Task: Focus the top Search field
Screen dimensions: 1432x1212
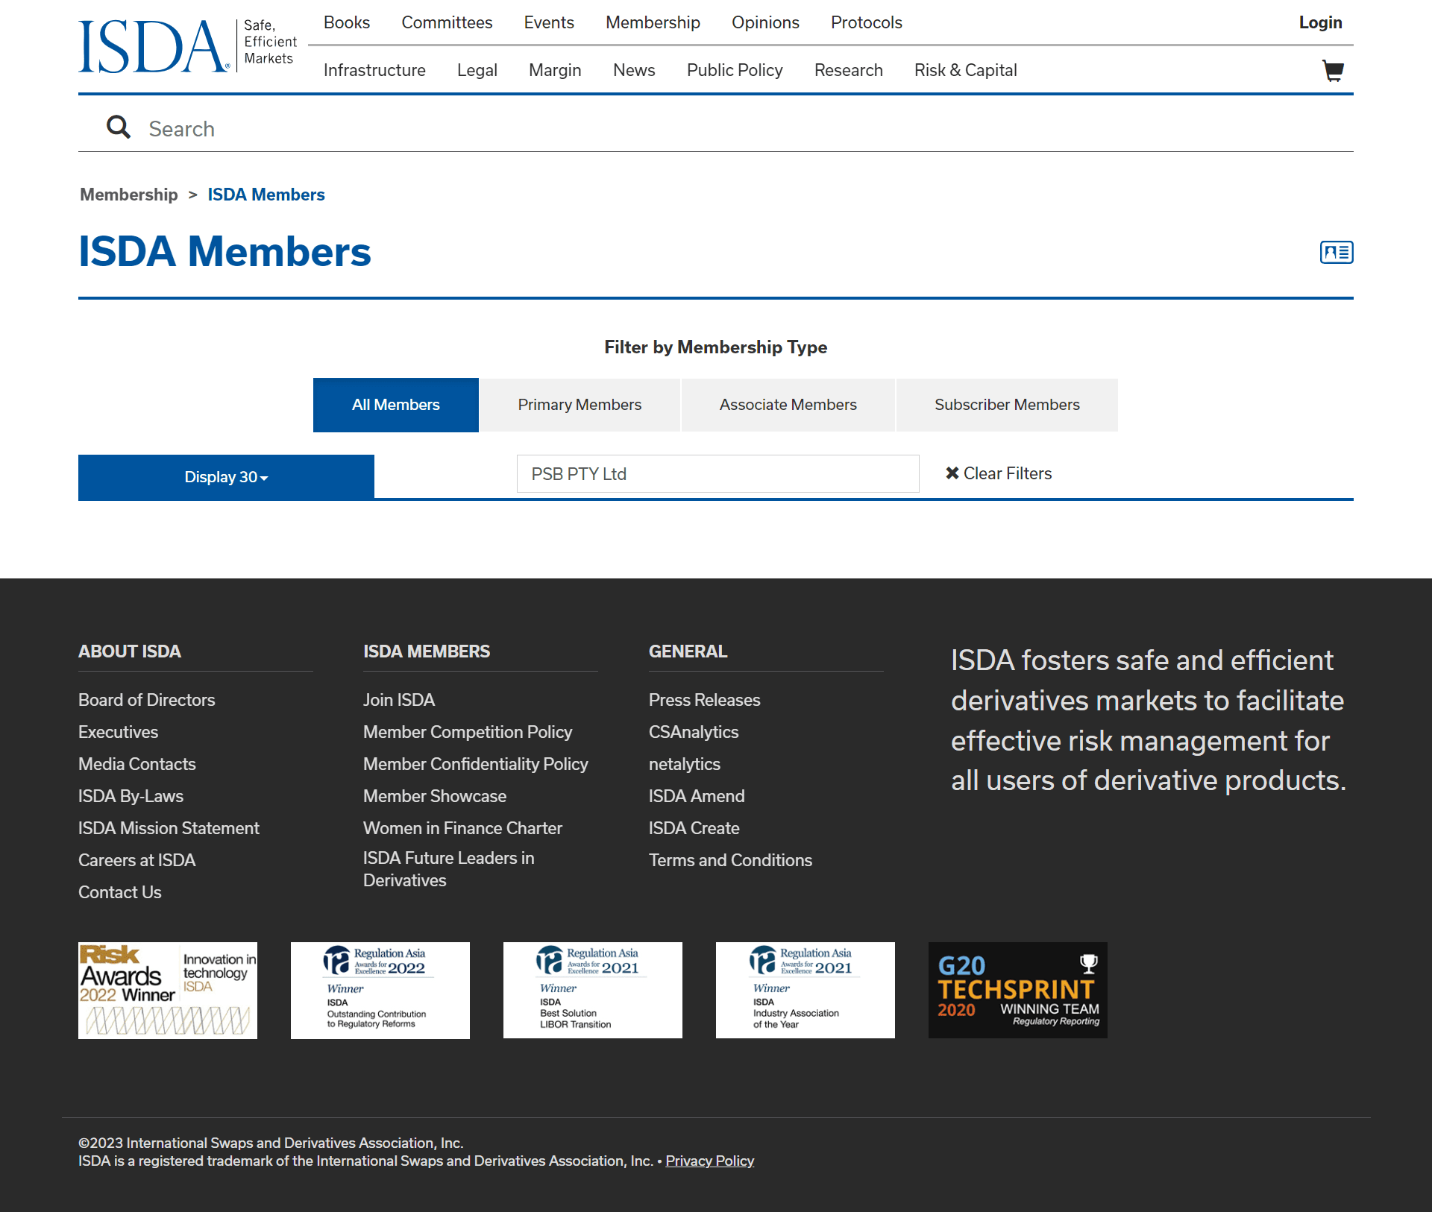Action: click(716, 128)
